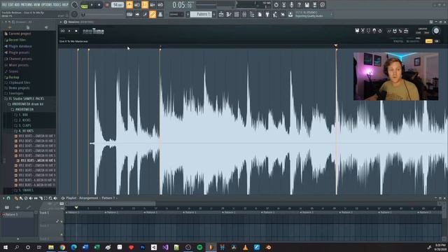Open the TOOLS menu
The width and height of the screenshot is (448, 252).
tap(57, 5)
